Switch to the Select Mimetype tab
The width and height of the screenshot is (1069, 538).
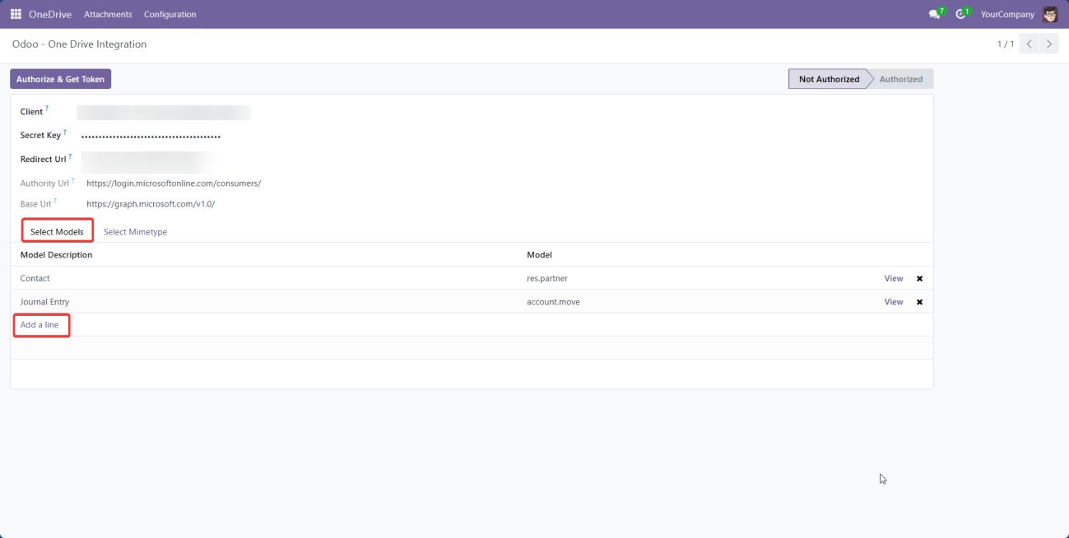[135, 232]
